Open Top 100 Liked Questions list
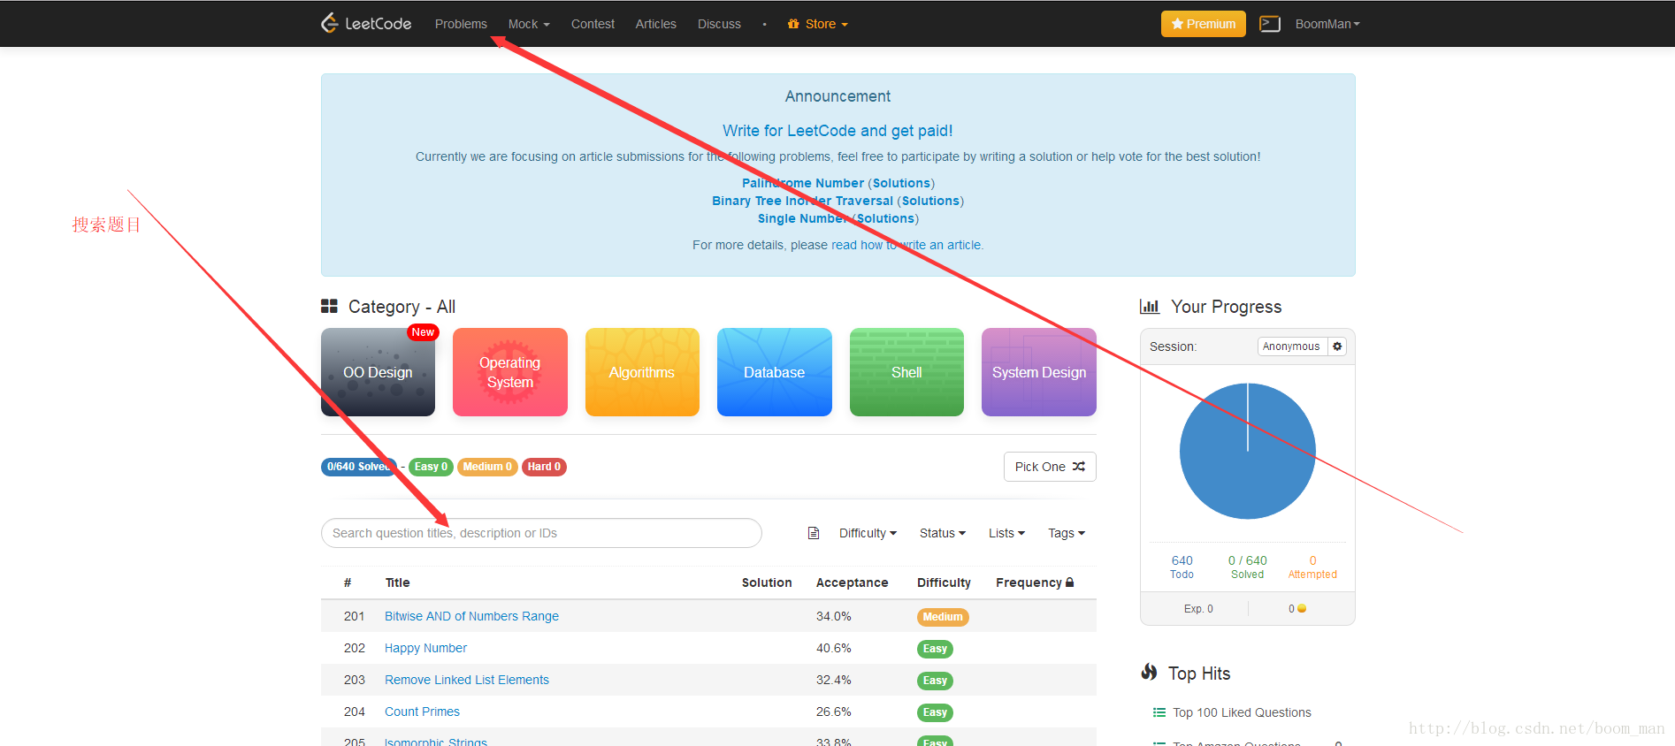 1242,712
